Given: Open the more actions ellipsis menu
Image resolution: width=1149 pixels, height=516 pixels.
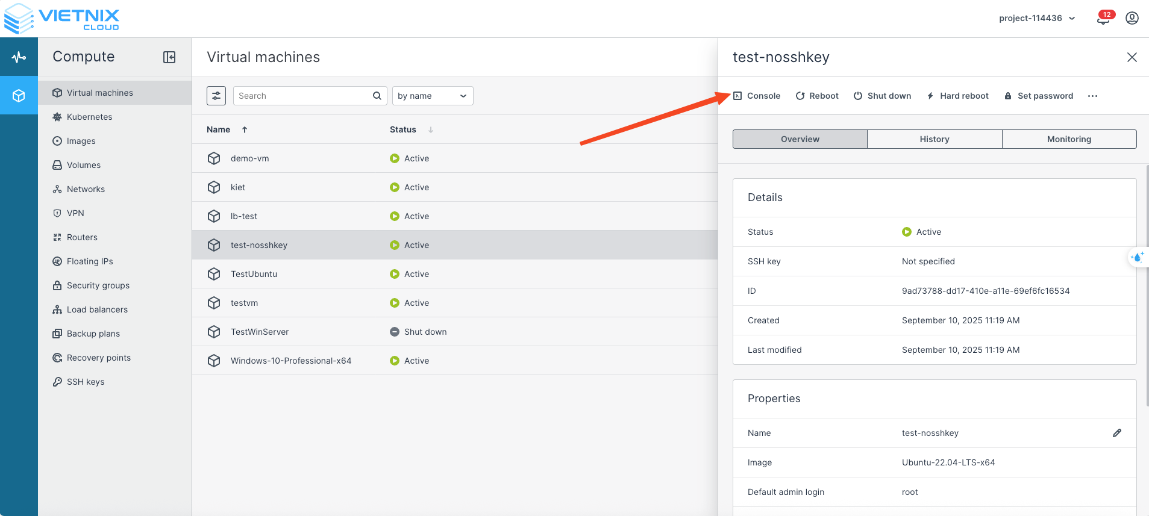Looking at the screenshot, I should 1092,96.
